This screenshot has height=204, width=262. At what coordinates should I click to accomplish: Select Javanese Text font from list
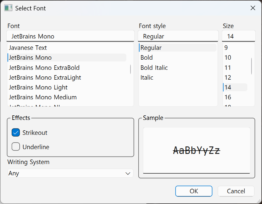tap(28, 48)
